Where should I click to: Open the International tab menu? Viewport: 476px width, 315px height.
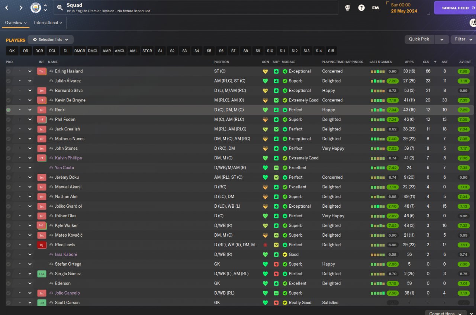[48, 23]
